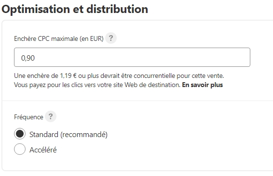Click the Vous payez pour les clics sentence
The width and height of the screenshot is (273, 176).
(x=97, y=85)
